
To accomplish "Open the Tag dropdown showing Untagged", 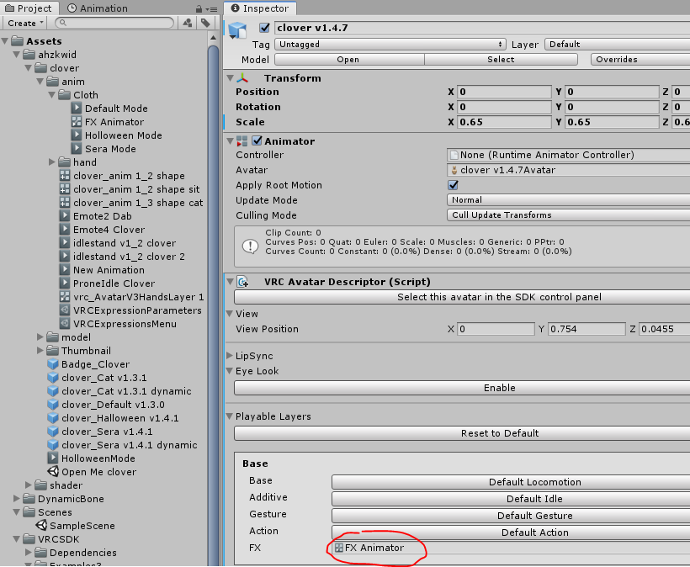I will tap(390, 45).
